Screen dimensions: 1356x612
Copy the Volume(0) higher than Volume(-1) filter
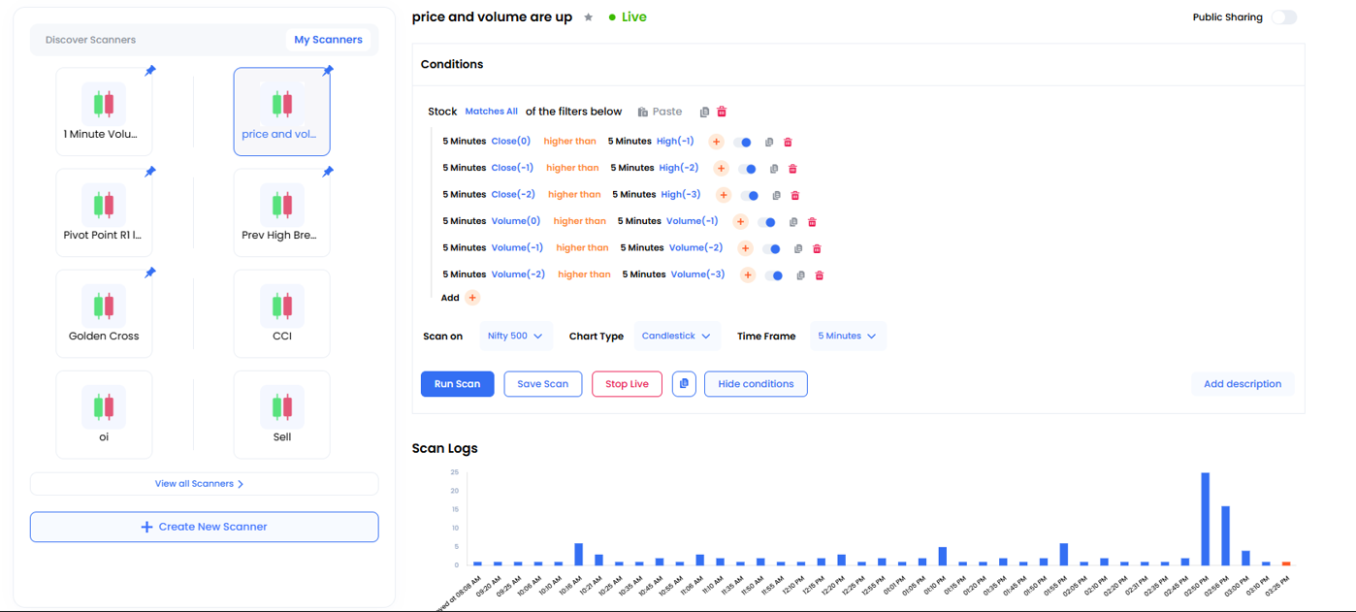click(x=793, y=222)
